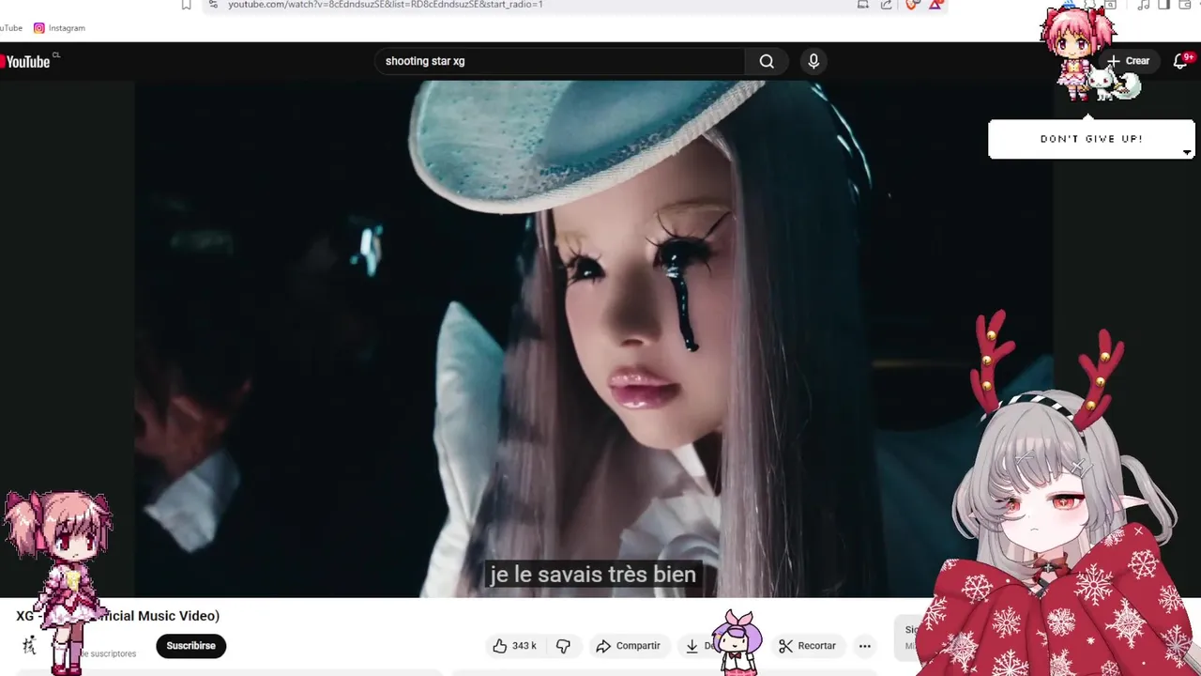The width and height of the screenshot is (1201, 676).
Task: Click the music video player frame
Action: point(593,338)
